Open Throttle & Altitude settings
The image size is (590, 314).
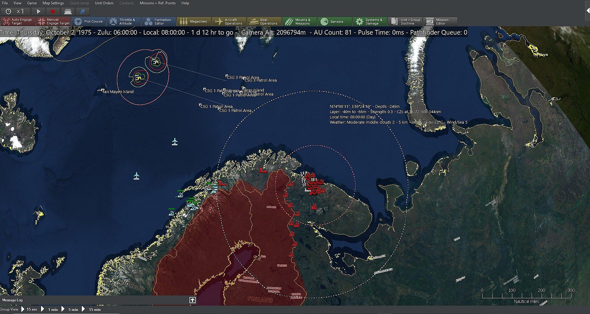click(x=123, y=21)
